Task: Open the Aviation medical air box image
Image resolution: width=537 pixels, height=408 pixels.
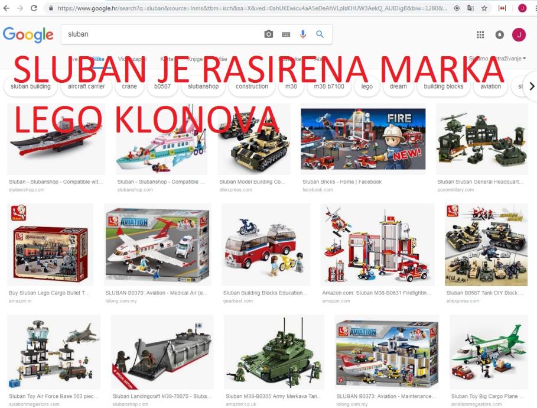Action: pos(158,245)
